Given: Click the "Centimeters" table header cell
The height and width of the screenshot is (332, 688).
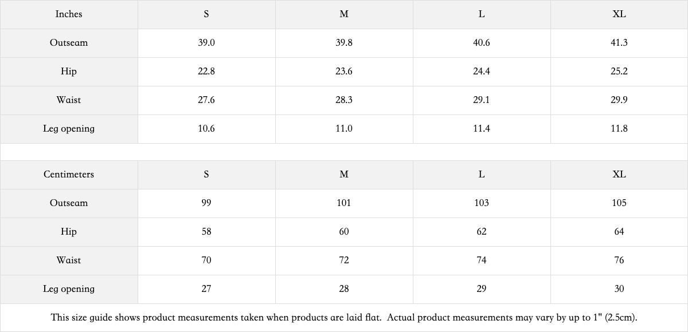Looking at the screenshot, I should tap(69, 175).
